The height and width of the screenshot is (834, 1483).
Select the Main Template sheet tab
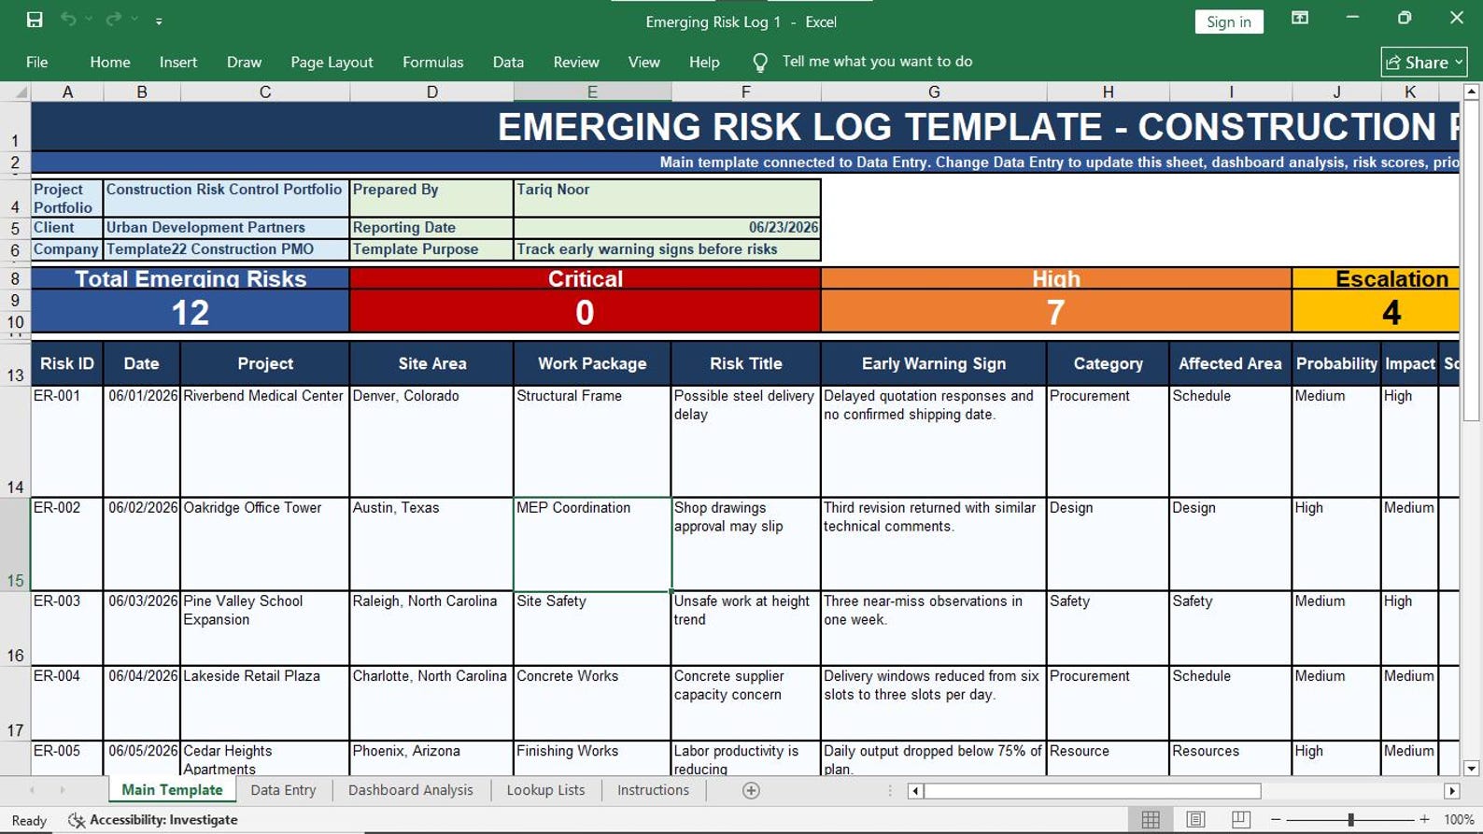[172, 790]
